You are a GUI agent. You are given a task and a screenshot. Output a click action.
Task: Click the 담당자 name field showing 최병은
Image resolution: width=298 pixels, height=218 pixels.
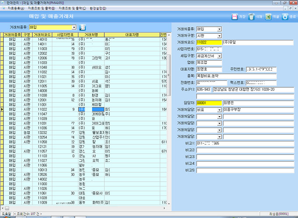point(258,103)
